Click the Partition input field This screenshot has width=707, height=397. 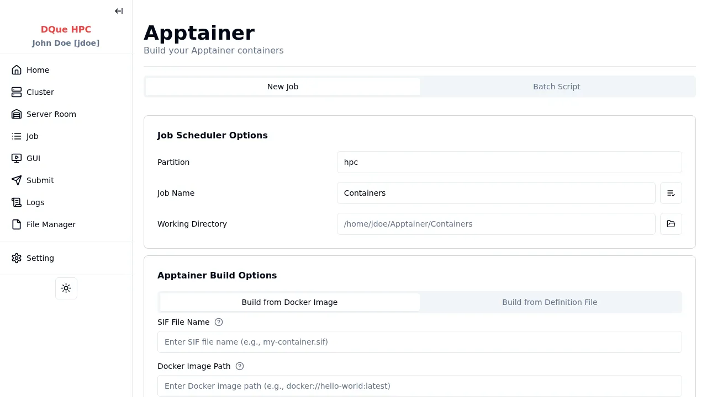tap(509, 162)
